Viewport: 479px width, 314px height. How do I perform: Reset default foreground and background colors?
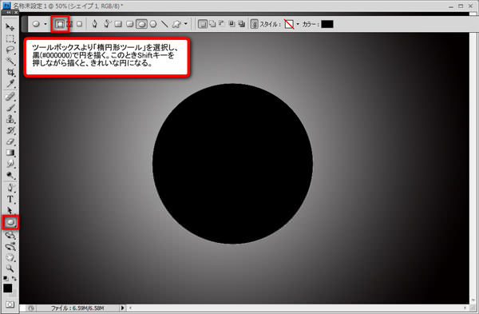click(6, 278)
